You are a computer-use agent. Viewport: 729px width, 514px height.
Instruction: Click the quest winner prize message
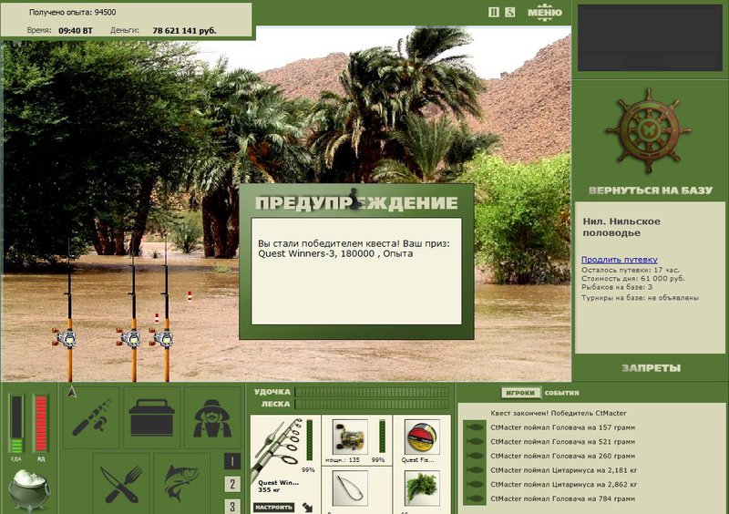[354, 249]
